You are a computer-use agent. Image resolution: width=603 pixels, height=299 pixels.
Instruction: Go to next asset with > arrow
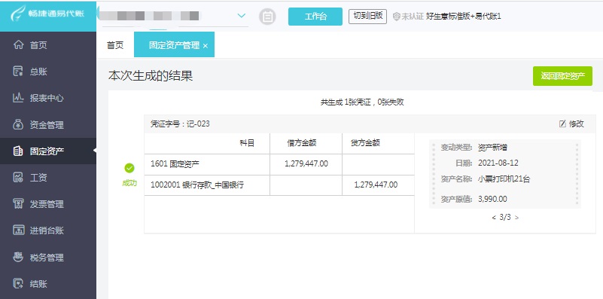(516, 218)
